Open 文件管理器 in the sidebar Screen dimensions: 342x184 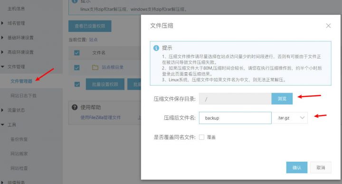coord(21,81)
